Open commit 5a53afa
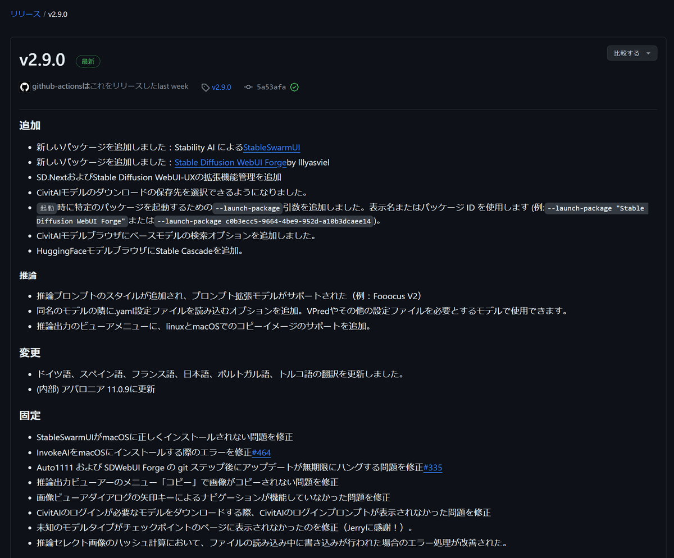The height and width of the screenshot is (558, 674). (x=271, y=87)
